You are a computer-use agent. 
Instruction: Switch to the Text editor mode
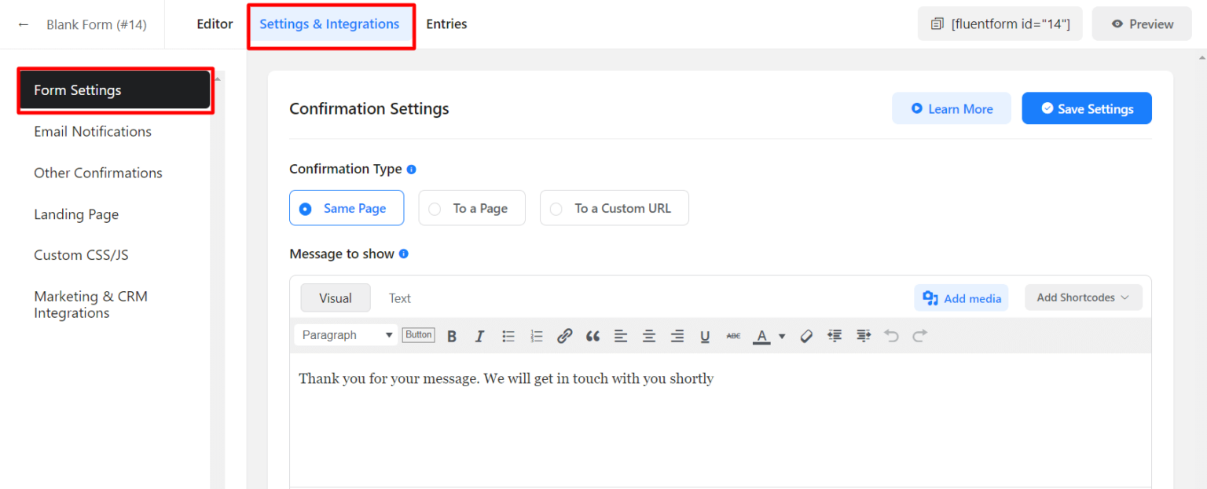tap(399, 297)
